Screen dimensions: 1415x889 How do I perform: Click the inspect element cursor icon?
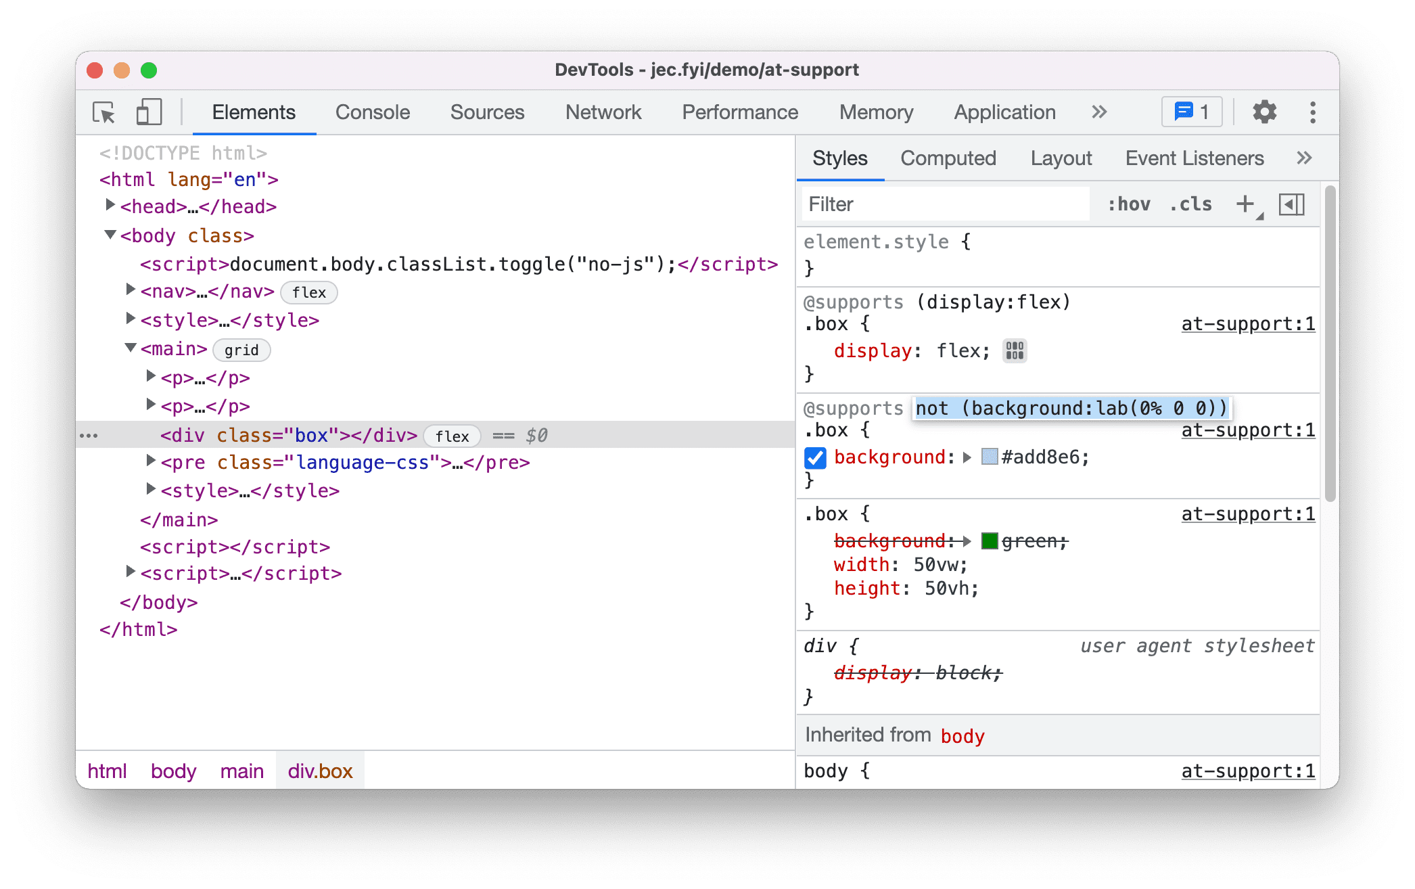[x=102, y=113]
